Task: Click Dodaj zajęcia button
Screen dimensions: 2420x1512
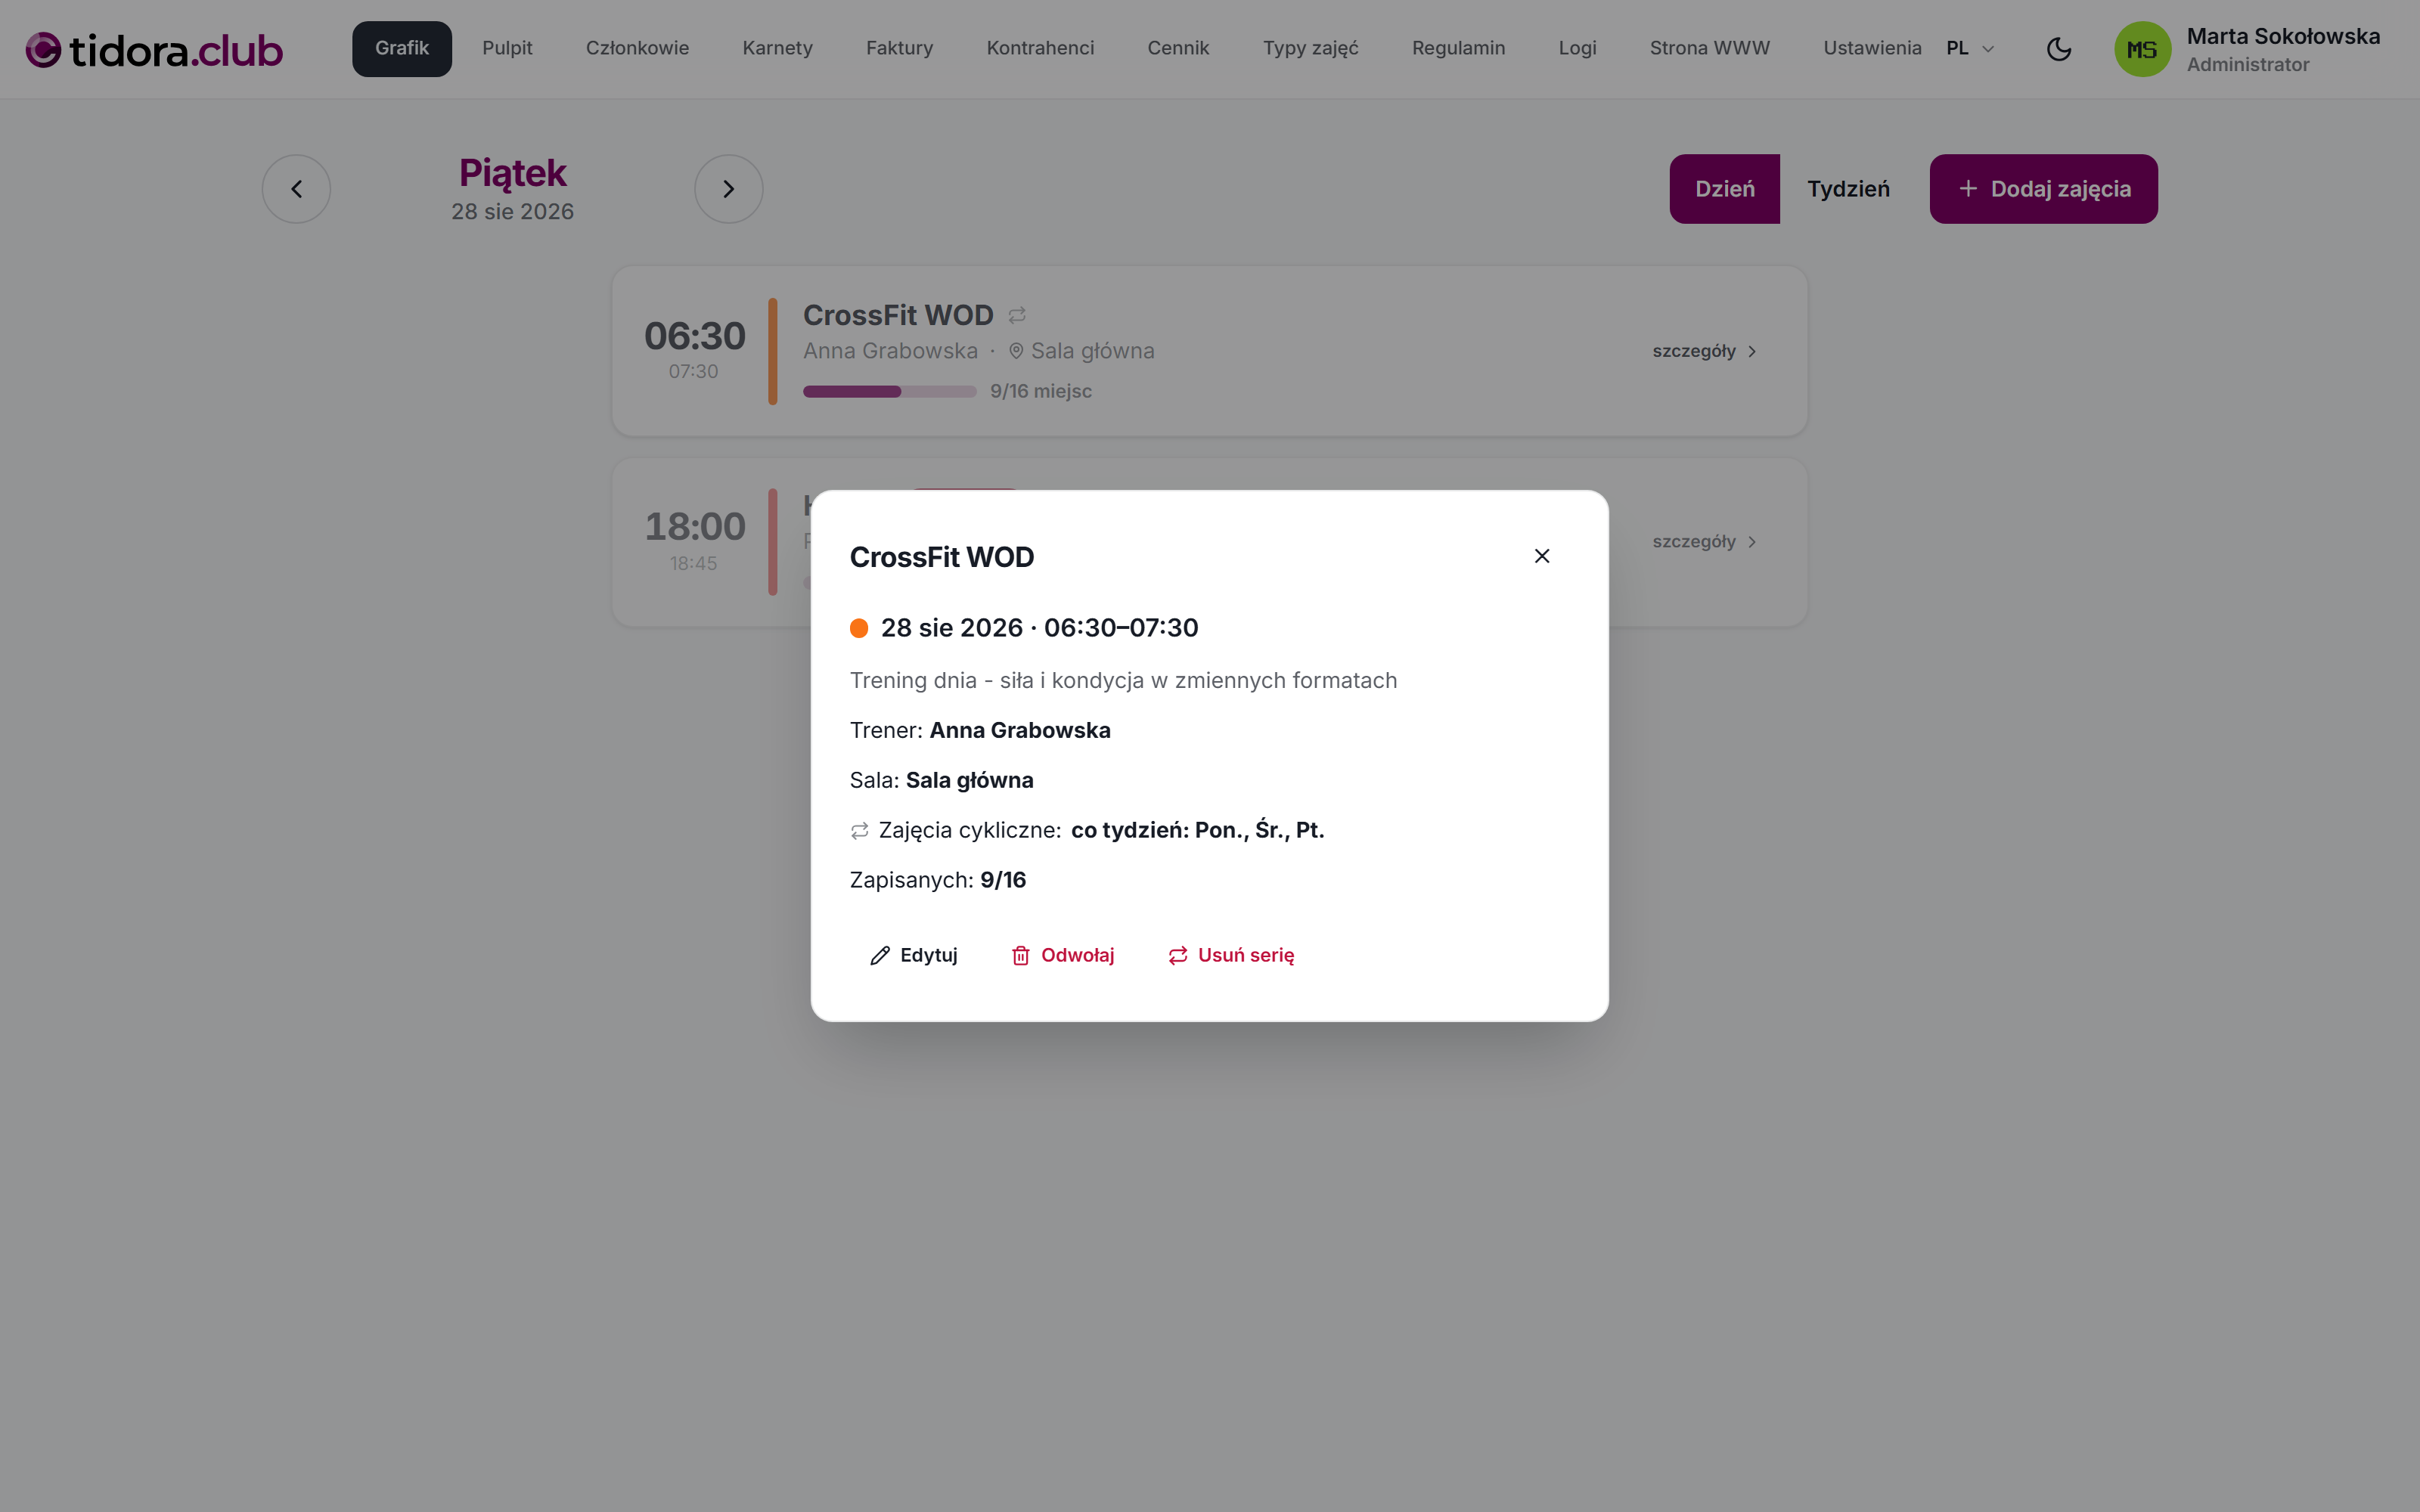Action: pos(2043,189)
